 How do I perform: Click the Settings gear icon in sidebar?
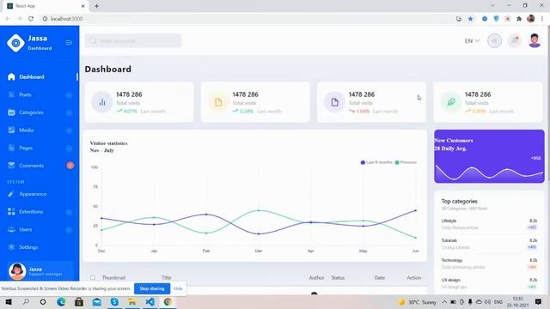tap(11, 247)
